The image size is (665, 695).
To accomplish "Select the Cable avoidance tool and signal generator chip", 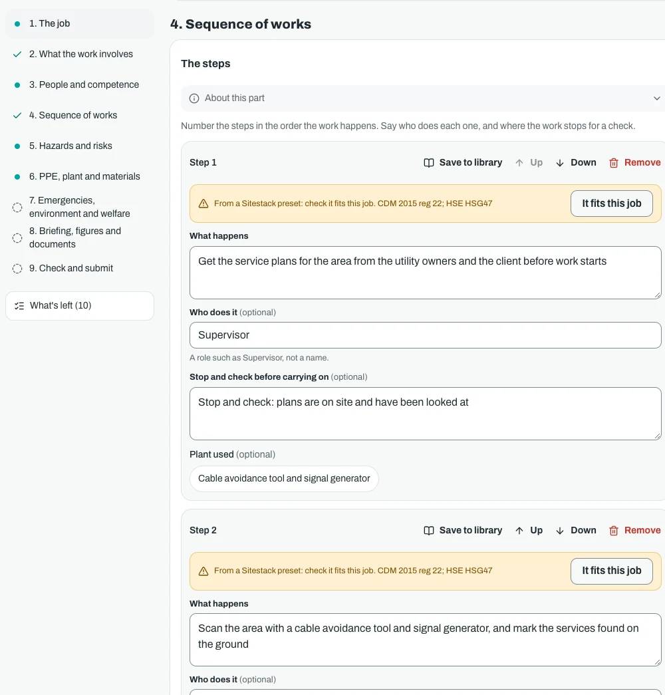I will pyautogui.click(x=284, y=479).
